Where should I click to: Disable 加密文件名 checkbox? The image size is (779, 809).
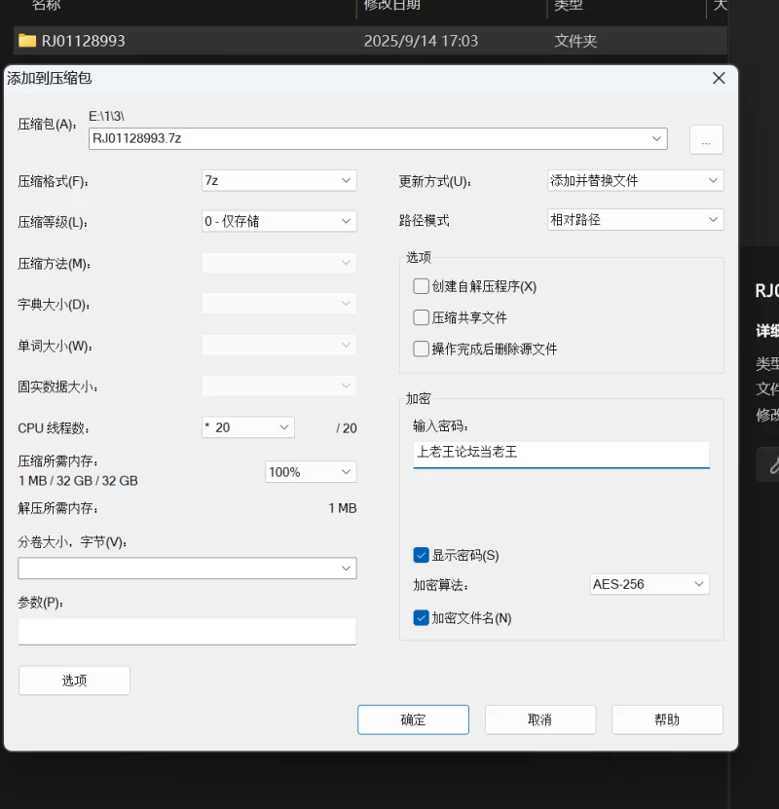click(421, 617)
